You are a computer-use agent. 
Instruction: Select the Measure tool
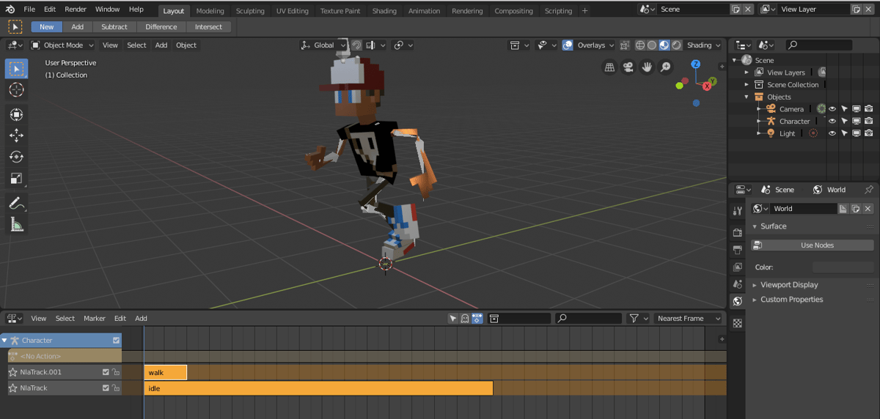[x=16, y=224]
